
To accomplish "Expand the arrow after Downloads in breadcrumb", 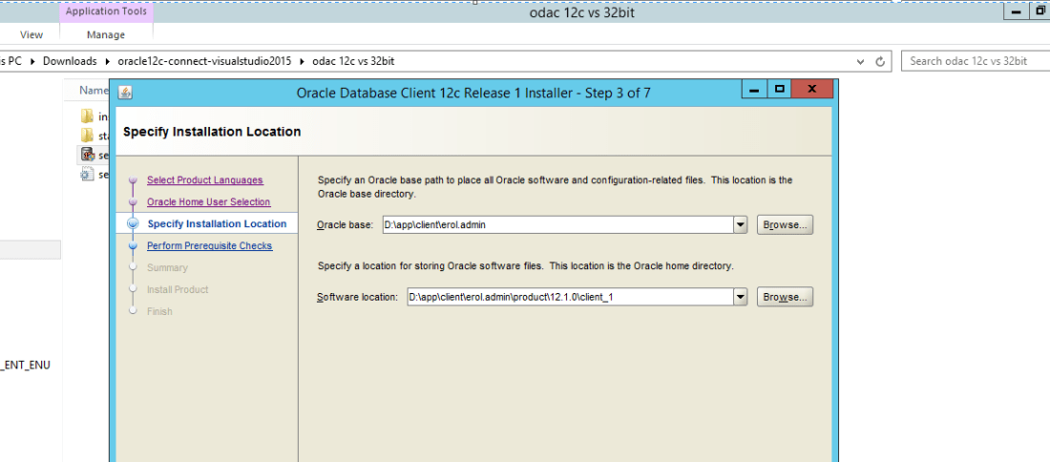I will click(107, 61).
